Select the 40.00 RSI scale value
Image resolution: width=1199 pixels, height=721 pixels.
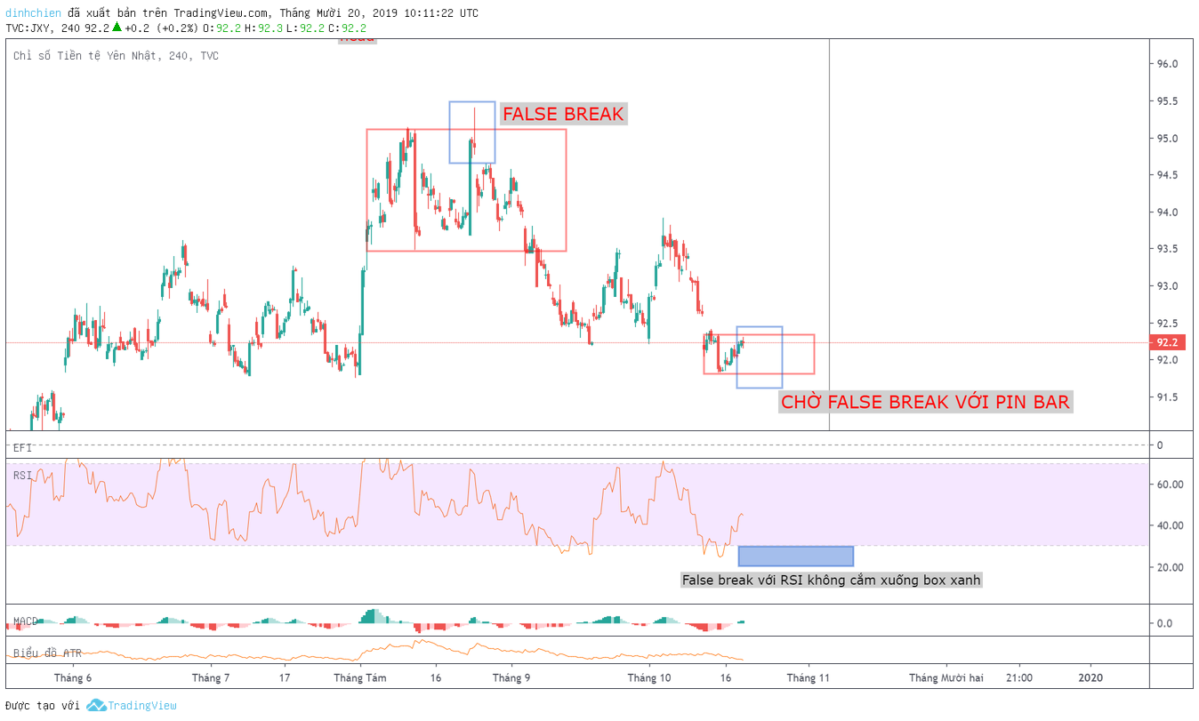point(1170,525)
